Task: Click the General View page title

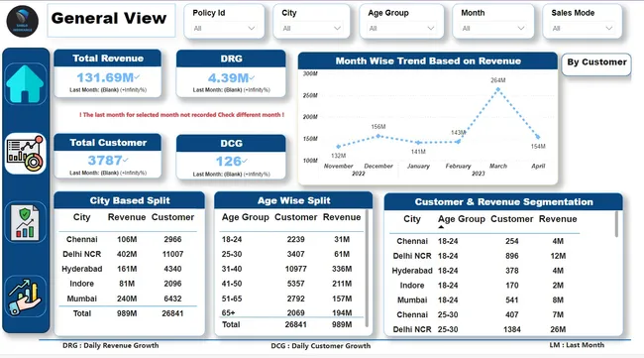Action: 109,18
